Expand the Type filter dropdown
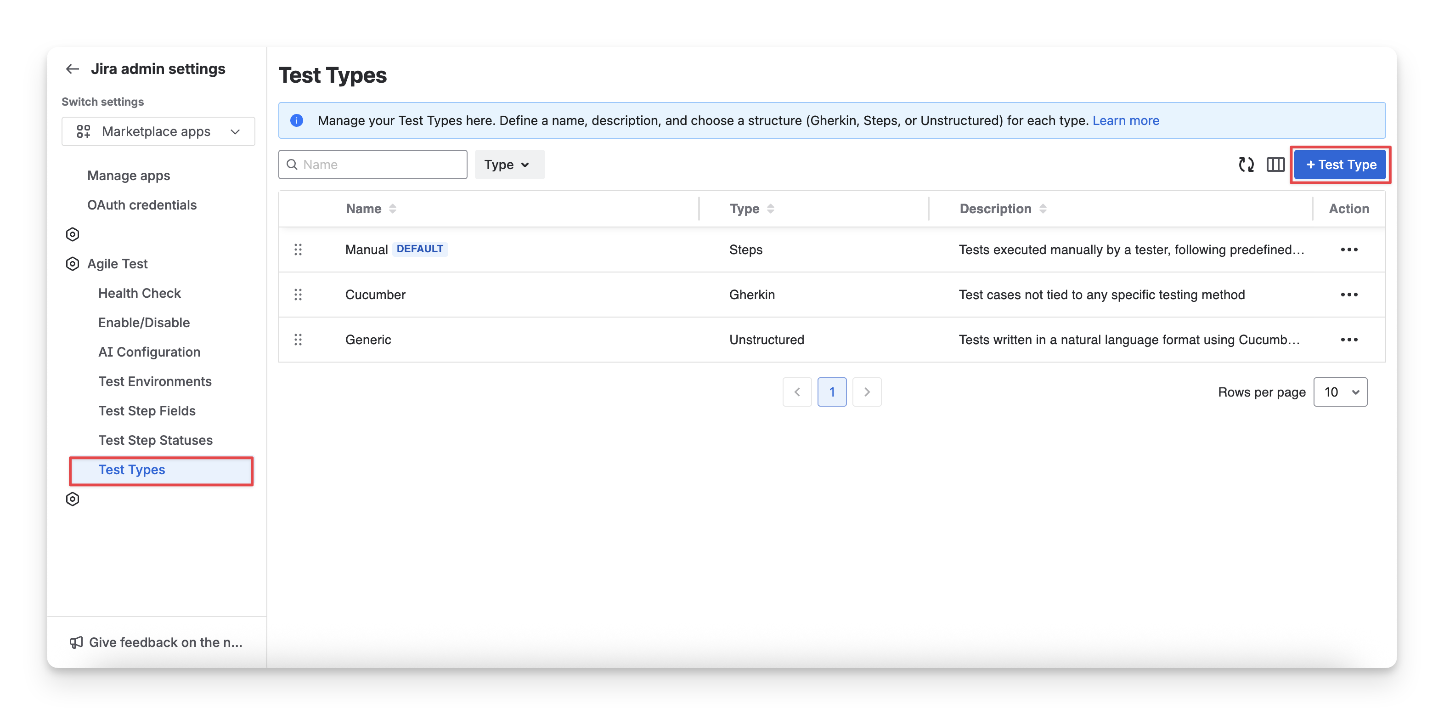The width and height of the screenshot is (1444, 715). point(509,165)
